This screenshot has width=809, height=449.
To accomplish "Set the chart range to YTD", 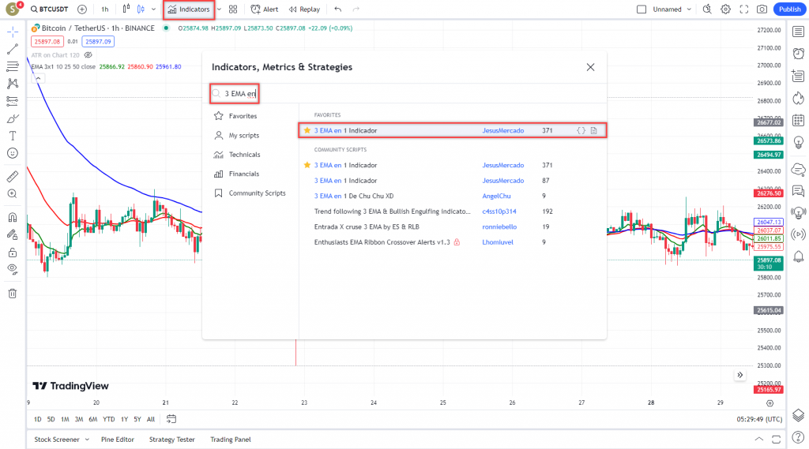I will tap(108, 420).
